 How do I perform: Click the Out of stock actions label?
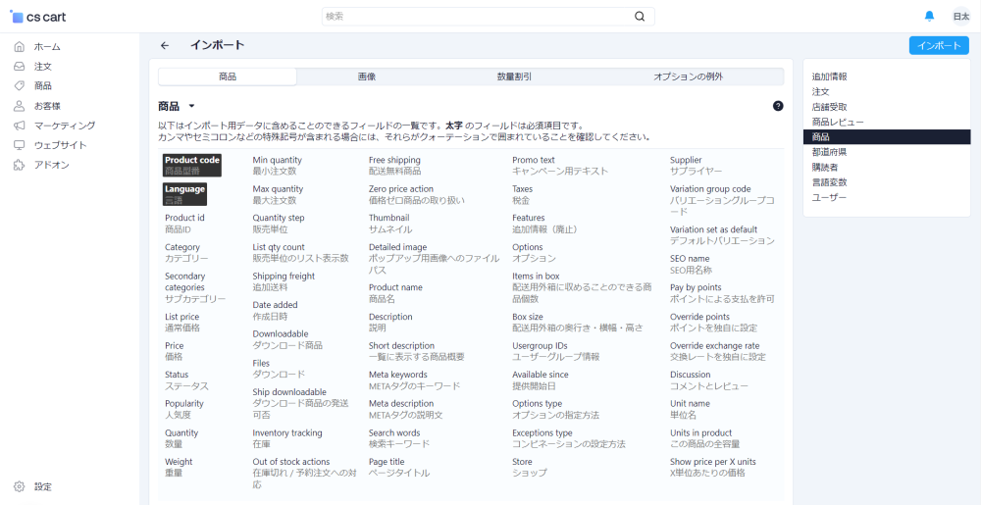pos(291,462)
